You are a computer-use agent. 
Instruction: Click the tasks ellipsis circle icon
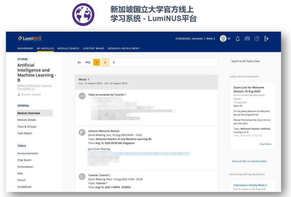pyautogui.click(x=82, y=96)
